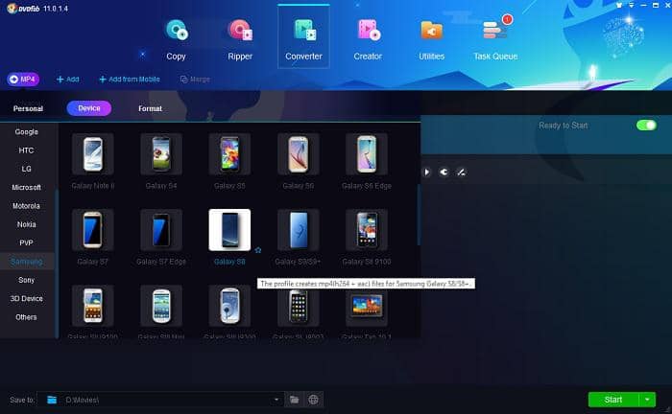Open advanced settings wrench icon

pyautogui.click(x=444, y=172)
